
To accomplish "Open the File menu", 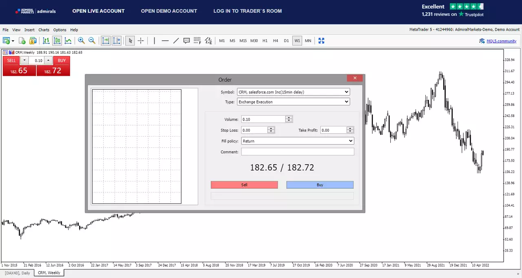I will pos(5,30).
